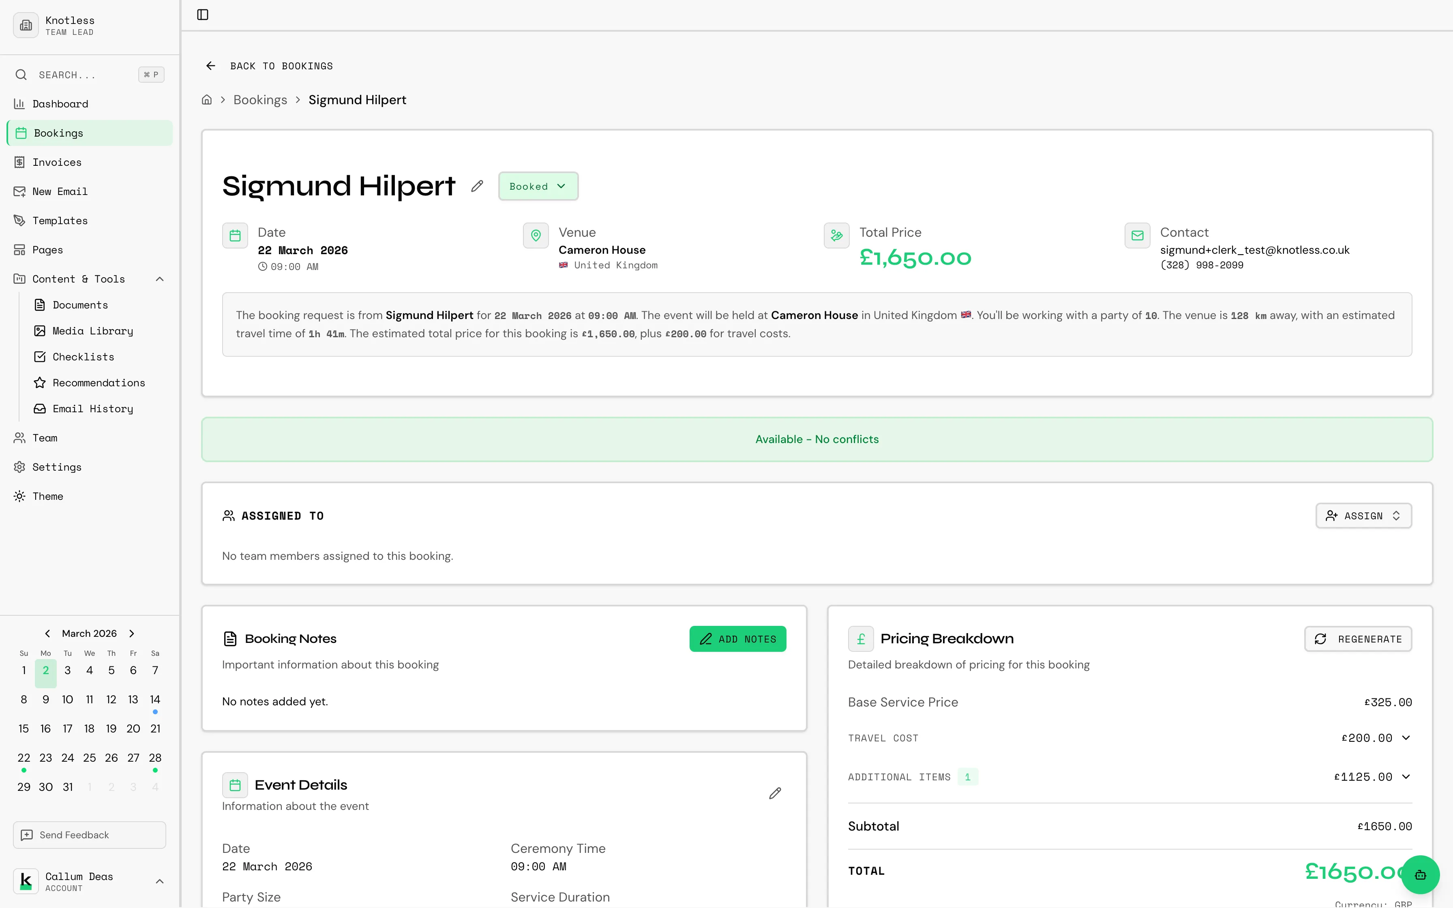The height and width of the screenshot is (908, 1453).
Task: View the Email History
Action: 92,408
